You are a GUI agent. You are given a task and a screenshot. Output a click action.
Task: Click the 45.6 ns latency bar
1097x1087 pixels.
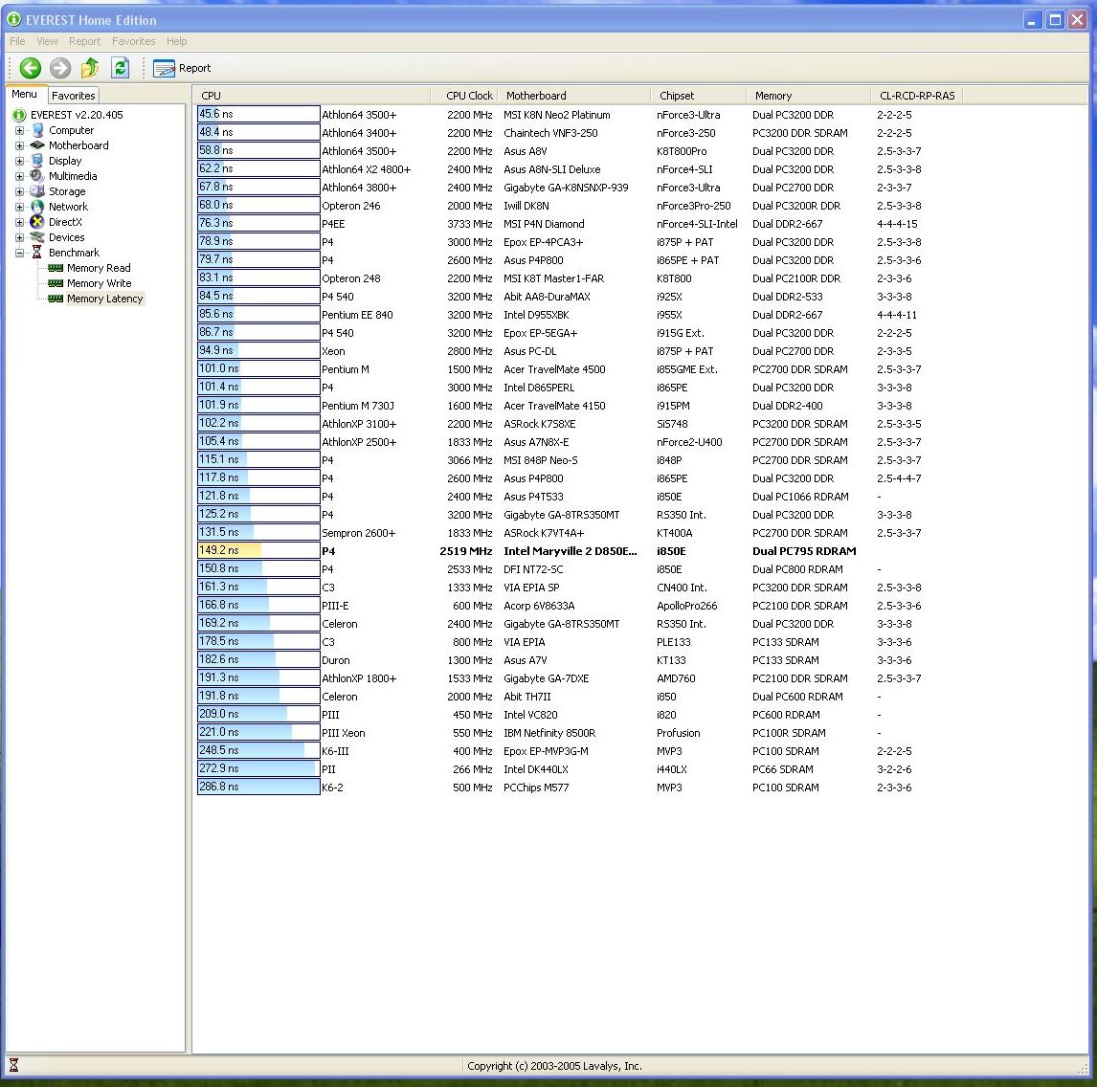point(258,114)
